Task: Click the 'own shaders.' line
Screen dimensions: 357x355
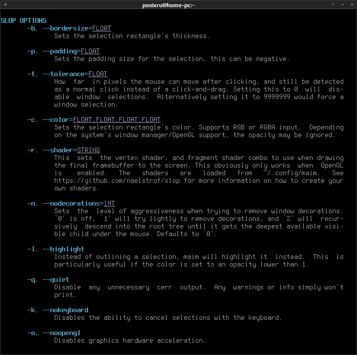Action: [x=77, y=188]
